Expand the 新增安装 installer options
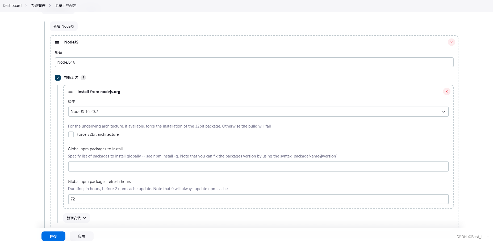The width and height of the screenshot is (493, 241). tap(76, 218)
